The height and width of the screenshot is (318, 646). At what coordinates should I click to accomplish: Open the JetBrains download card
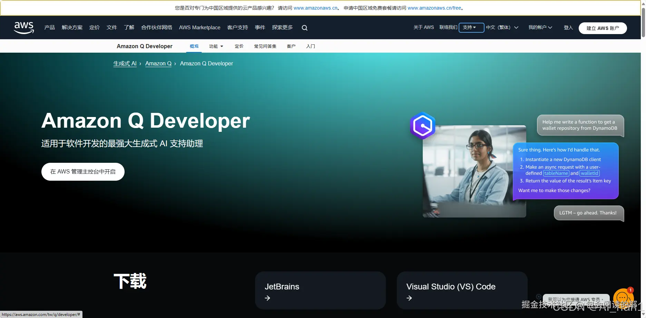click(320, 290)
